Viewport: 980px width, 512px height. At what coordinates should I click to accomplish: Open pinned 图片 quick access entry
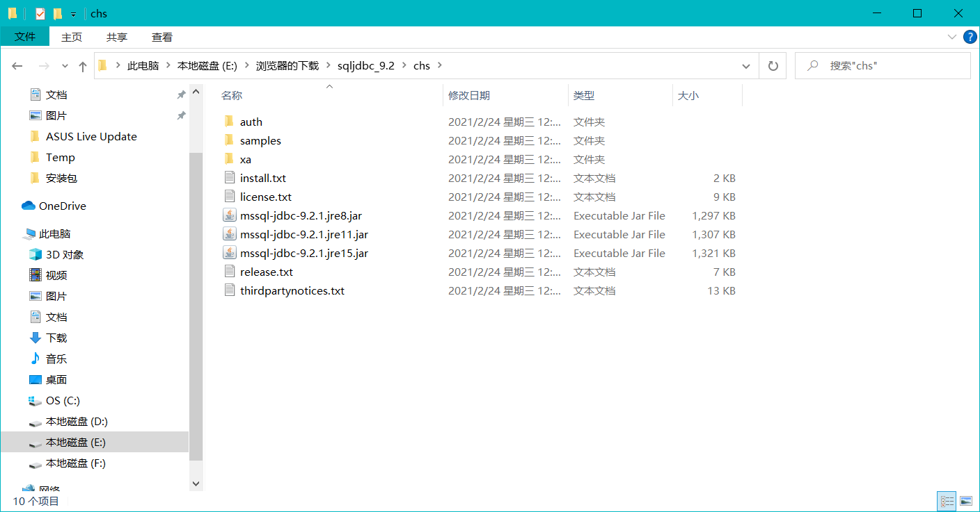(48, 115)
